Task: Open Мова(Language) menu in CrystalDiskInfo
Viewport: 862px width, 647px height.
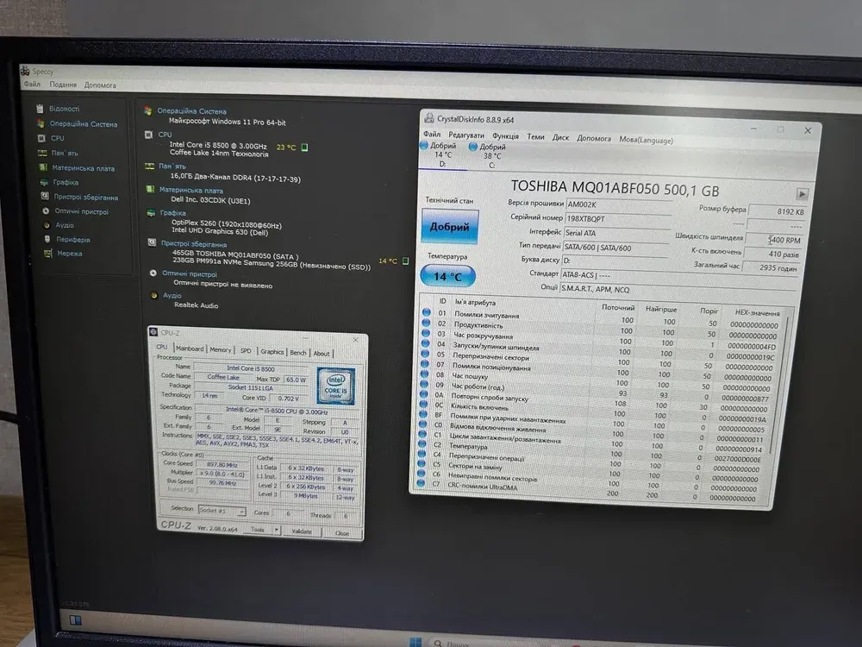Action: (646, 139)
